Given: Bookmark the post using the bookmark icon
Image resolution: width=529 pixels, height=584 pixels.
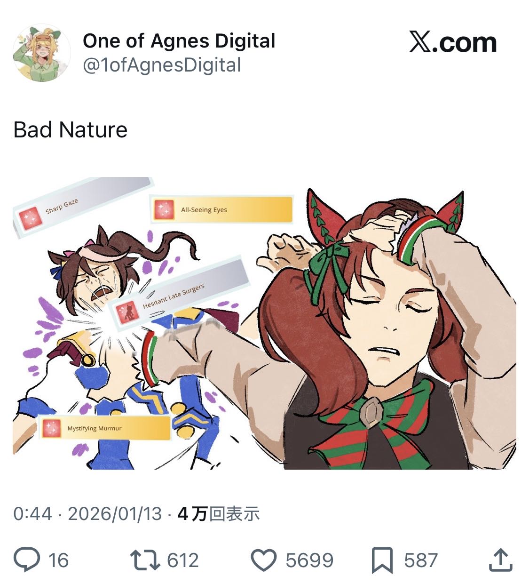Looking at the screenshot, I should click(x=382, y=560).
